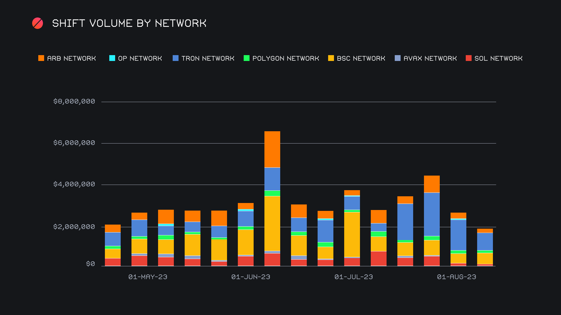
Task: Click the Shift Volume By Network title
Action: (129, 23)
